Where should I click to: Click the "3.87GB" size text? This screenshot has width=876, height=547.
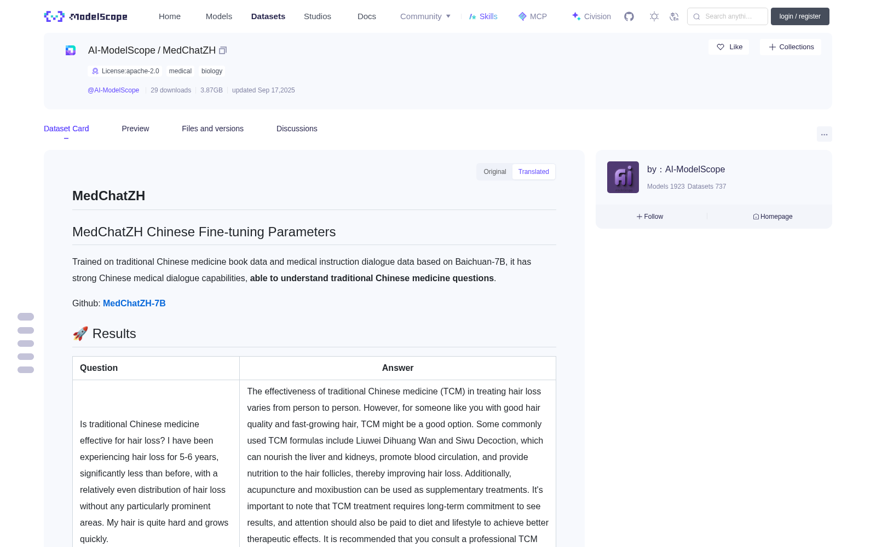point(211,90)
